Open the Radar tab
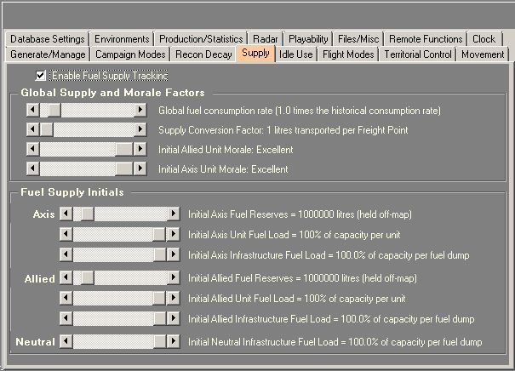515x371 pixels. click(266, 39)
